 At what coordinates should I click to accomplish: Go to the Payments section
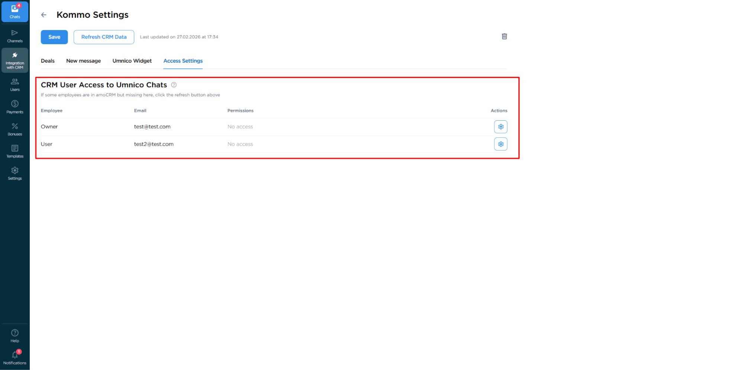pos(15,107)
